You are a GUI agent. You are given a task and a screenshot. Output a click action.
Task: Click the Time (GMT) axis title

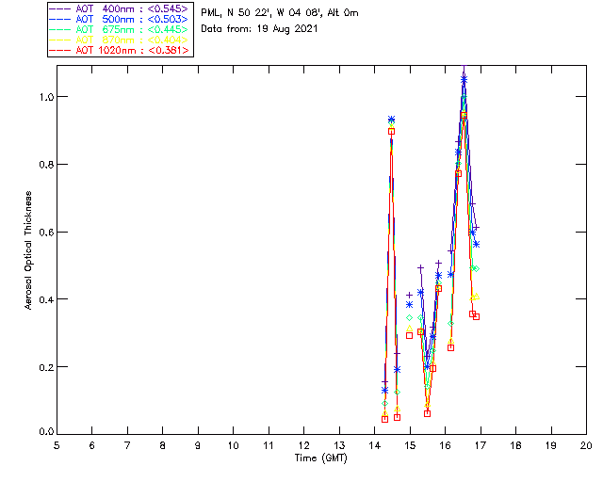click(x=321, y=458)
